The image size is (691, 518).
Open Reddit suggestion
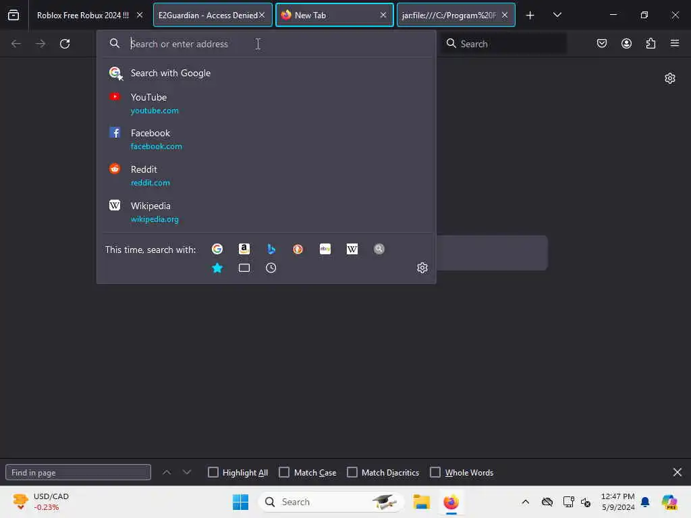tap(266, 175)
